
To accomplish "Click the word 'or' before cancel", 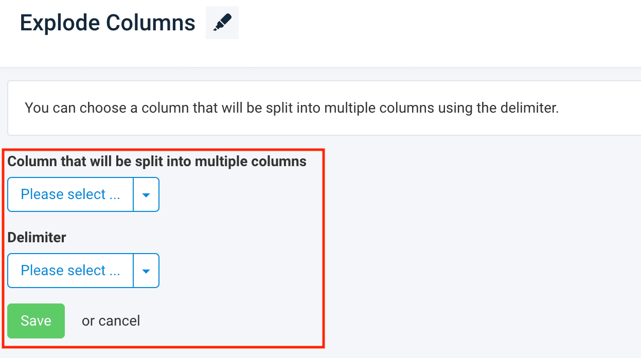I will point(88,321).
